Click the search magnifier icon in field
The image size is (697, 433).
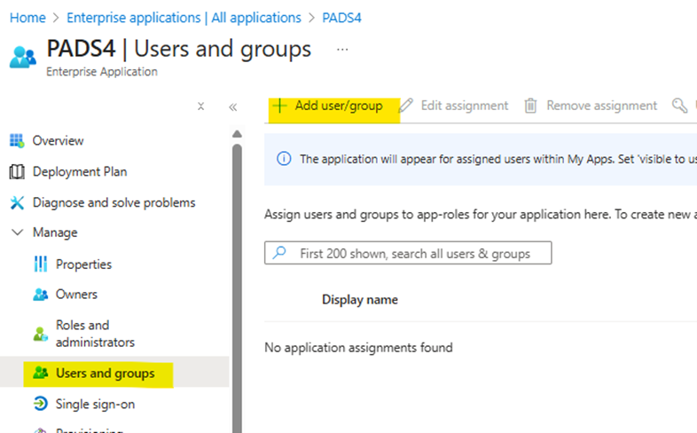(x=279, y=253)
